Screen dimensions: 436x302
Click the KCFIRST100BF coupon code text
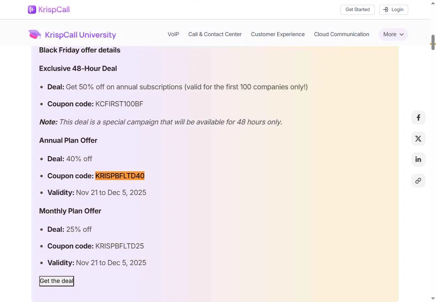pos(119,104)
